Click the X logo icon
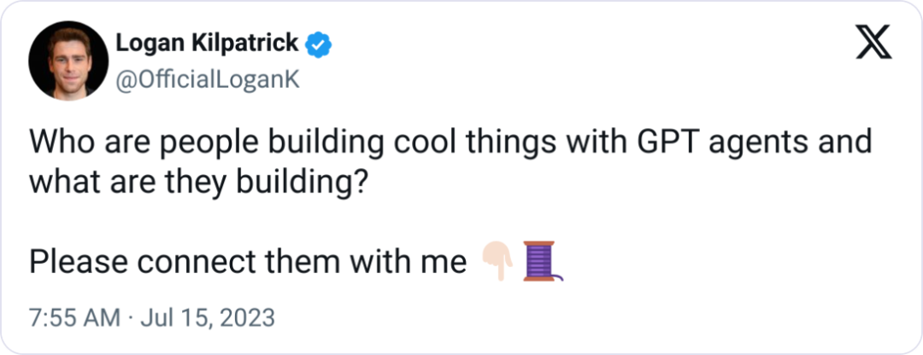 point(873,43)
